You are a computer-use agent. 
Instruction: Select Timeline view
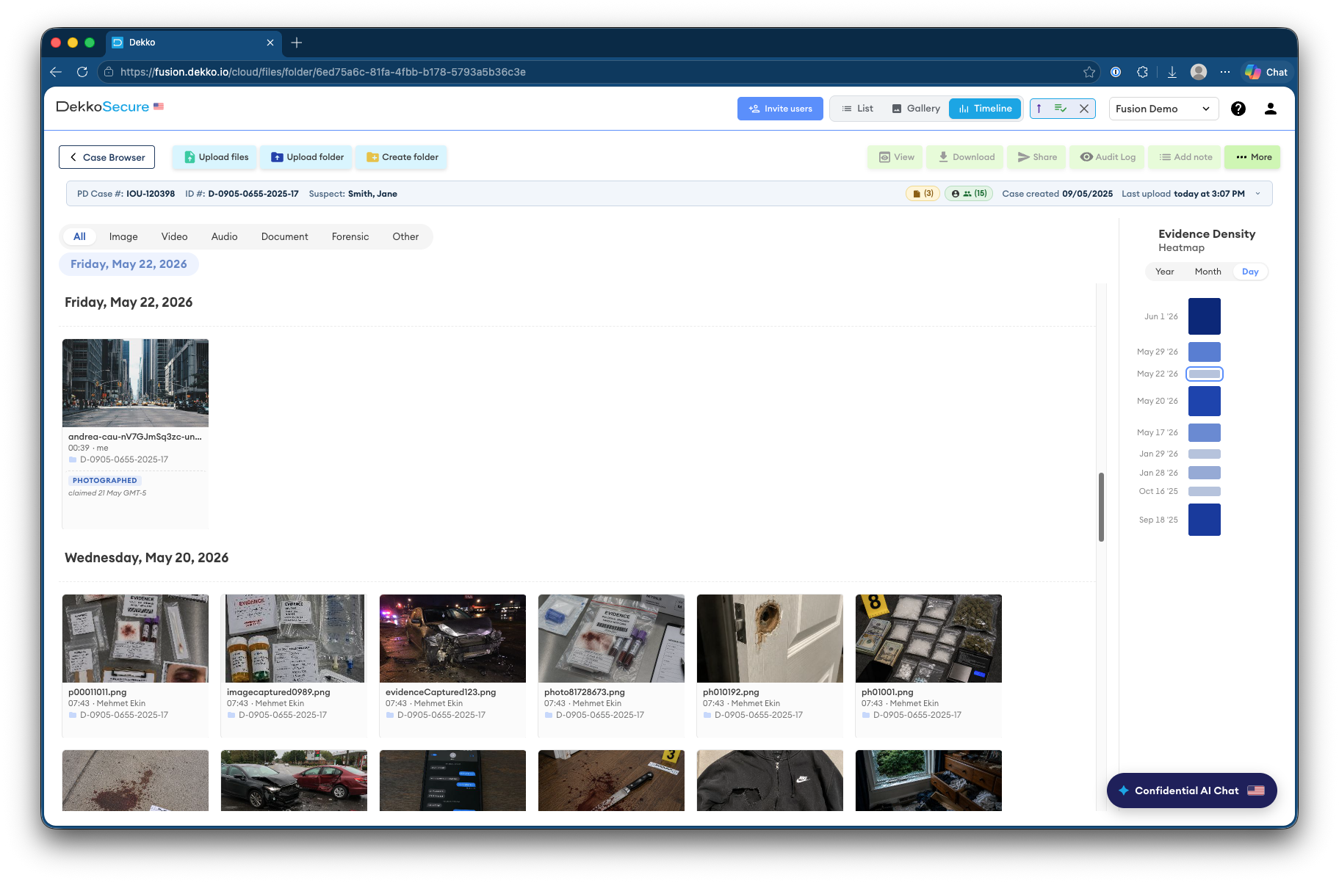(x=985, y=109)
